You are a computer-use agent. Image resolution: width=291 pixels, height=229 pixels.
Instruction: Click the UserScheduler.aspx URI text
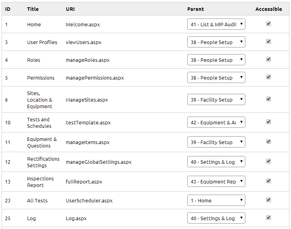(x=89, y=200)
